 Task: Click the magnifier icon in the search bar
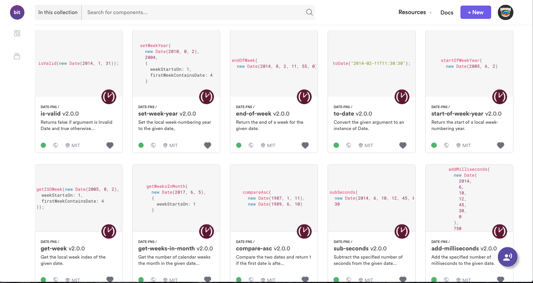[309, 12]
